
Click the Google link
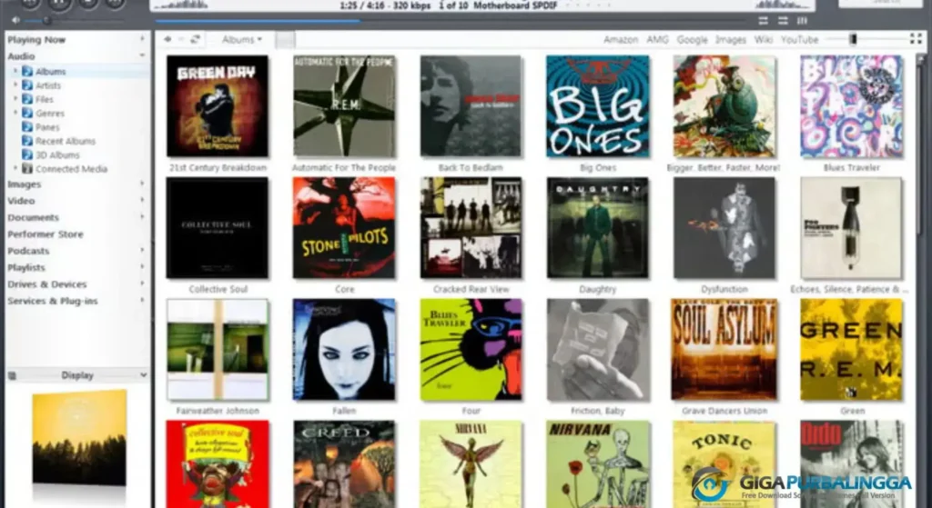(x=692, y=40)
